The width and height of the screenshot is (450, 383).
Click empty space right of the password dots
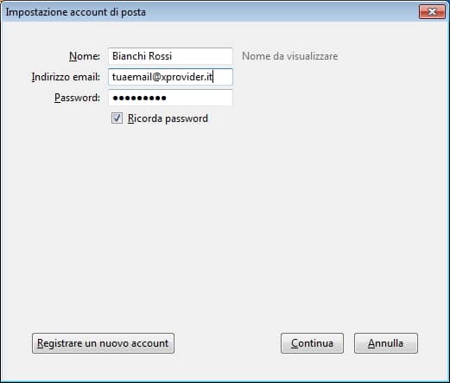(x=199, y=98)
